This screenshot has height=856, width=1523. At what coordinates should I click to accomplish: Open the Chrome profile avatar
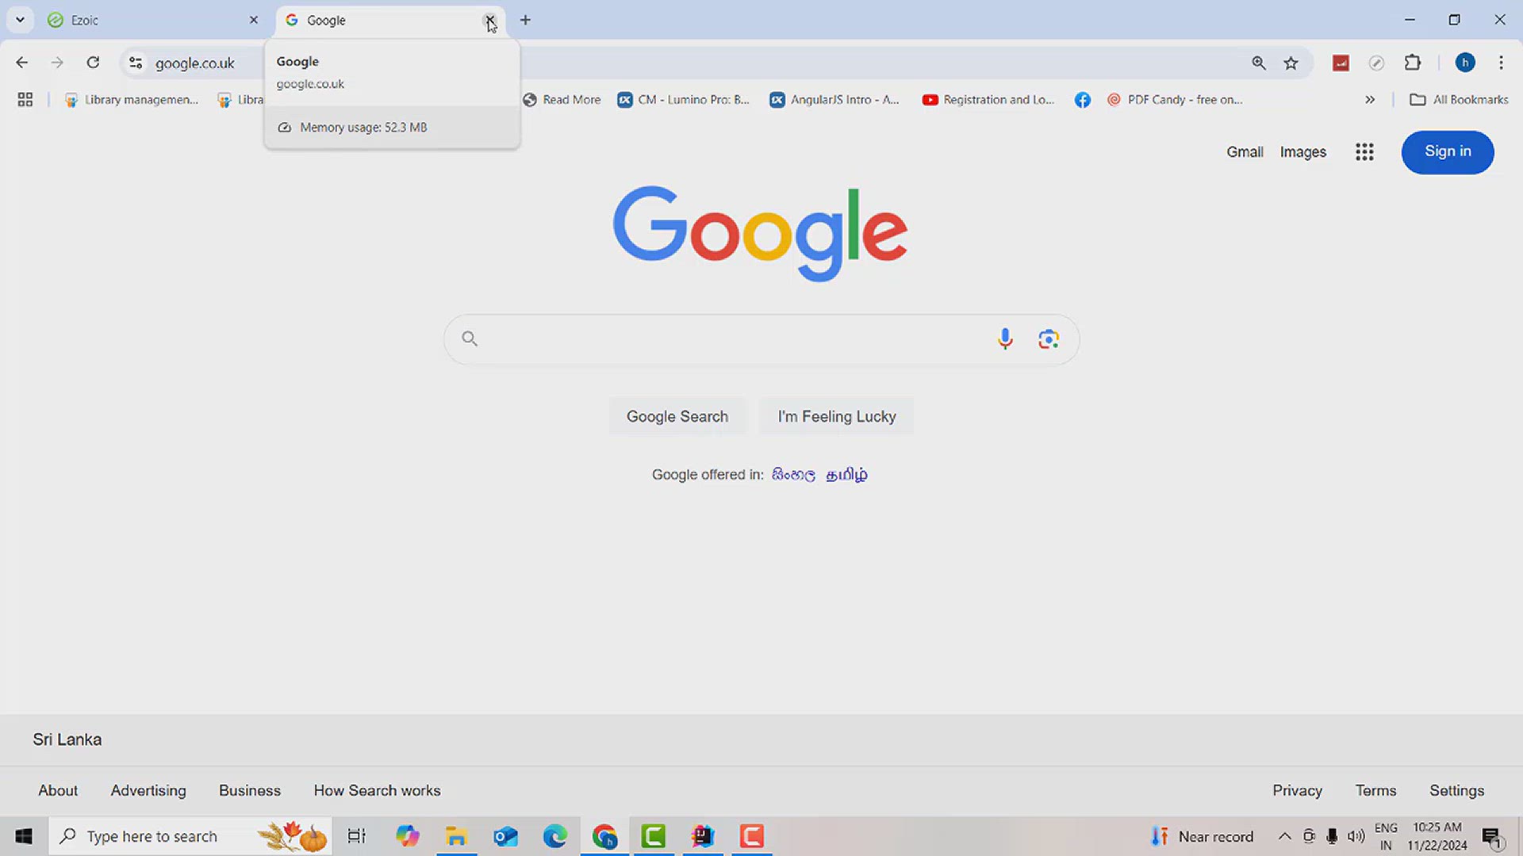1465,63
